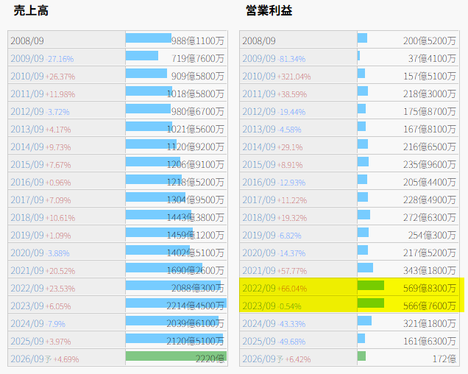This screenshot has width=468, height=374.
Task: Select the green bar beside 569億8300万 operating profit
Action: 370,285
